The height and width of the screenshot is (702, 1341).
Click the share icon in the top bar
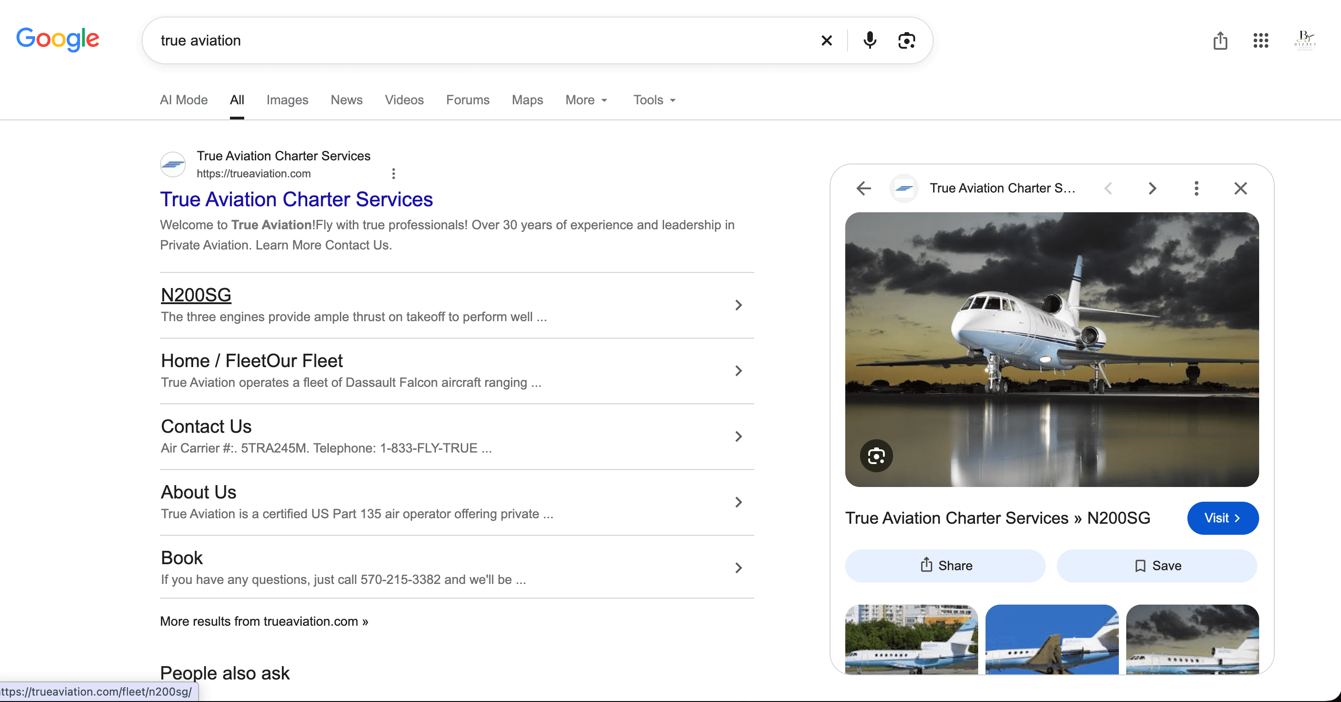pos(1220,40)
